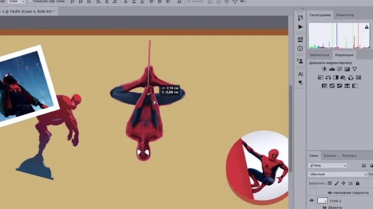Add a Gradient Map adjustment
Screen dimensions: 373x209
coord(355,86)
